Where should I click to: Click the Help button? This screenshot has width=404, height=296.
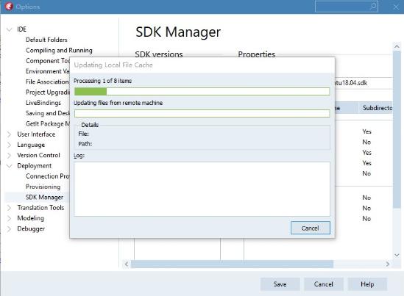tap(367, 284)
